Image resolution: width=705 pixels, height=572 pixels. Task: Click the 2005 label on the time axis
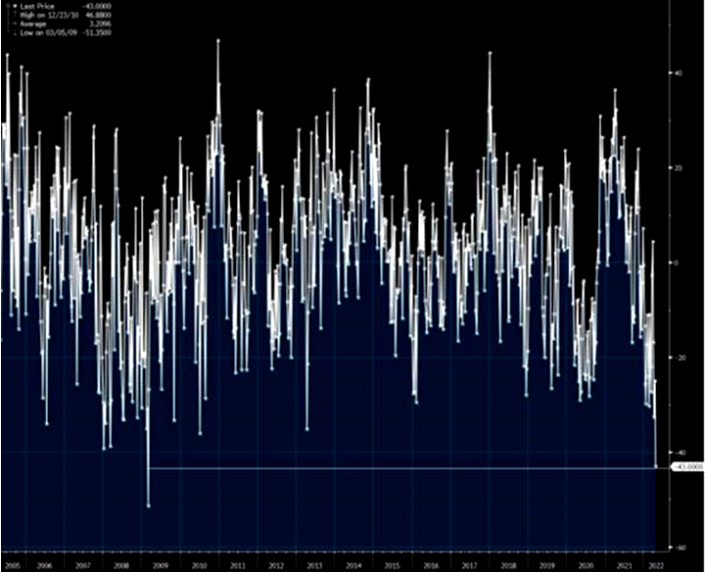click(13, 566)
